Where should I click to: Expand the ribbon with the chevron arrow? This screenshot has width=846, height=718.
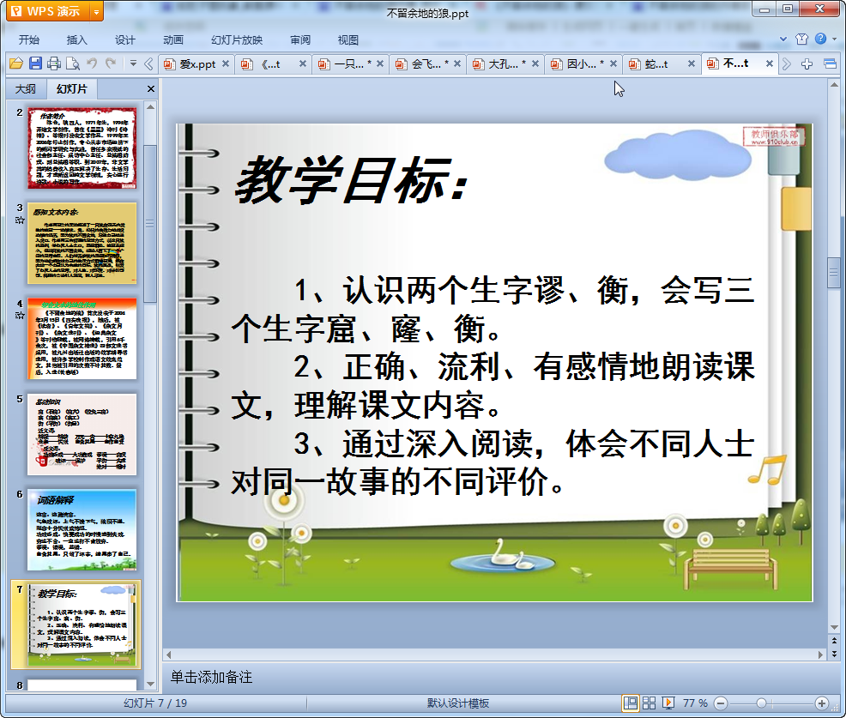[x=783, y=39]
